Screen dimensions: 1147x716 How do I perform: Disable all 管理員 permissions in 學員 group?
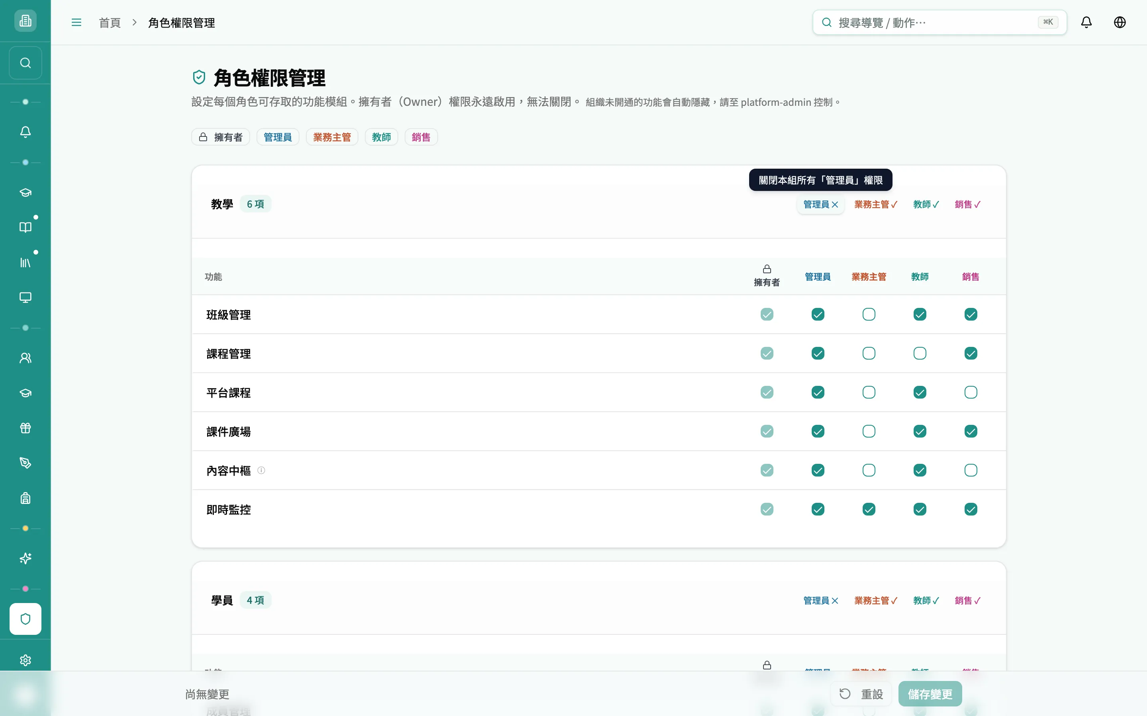tap(820, 601)
